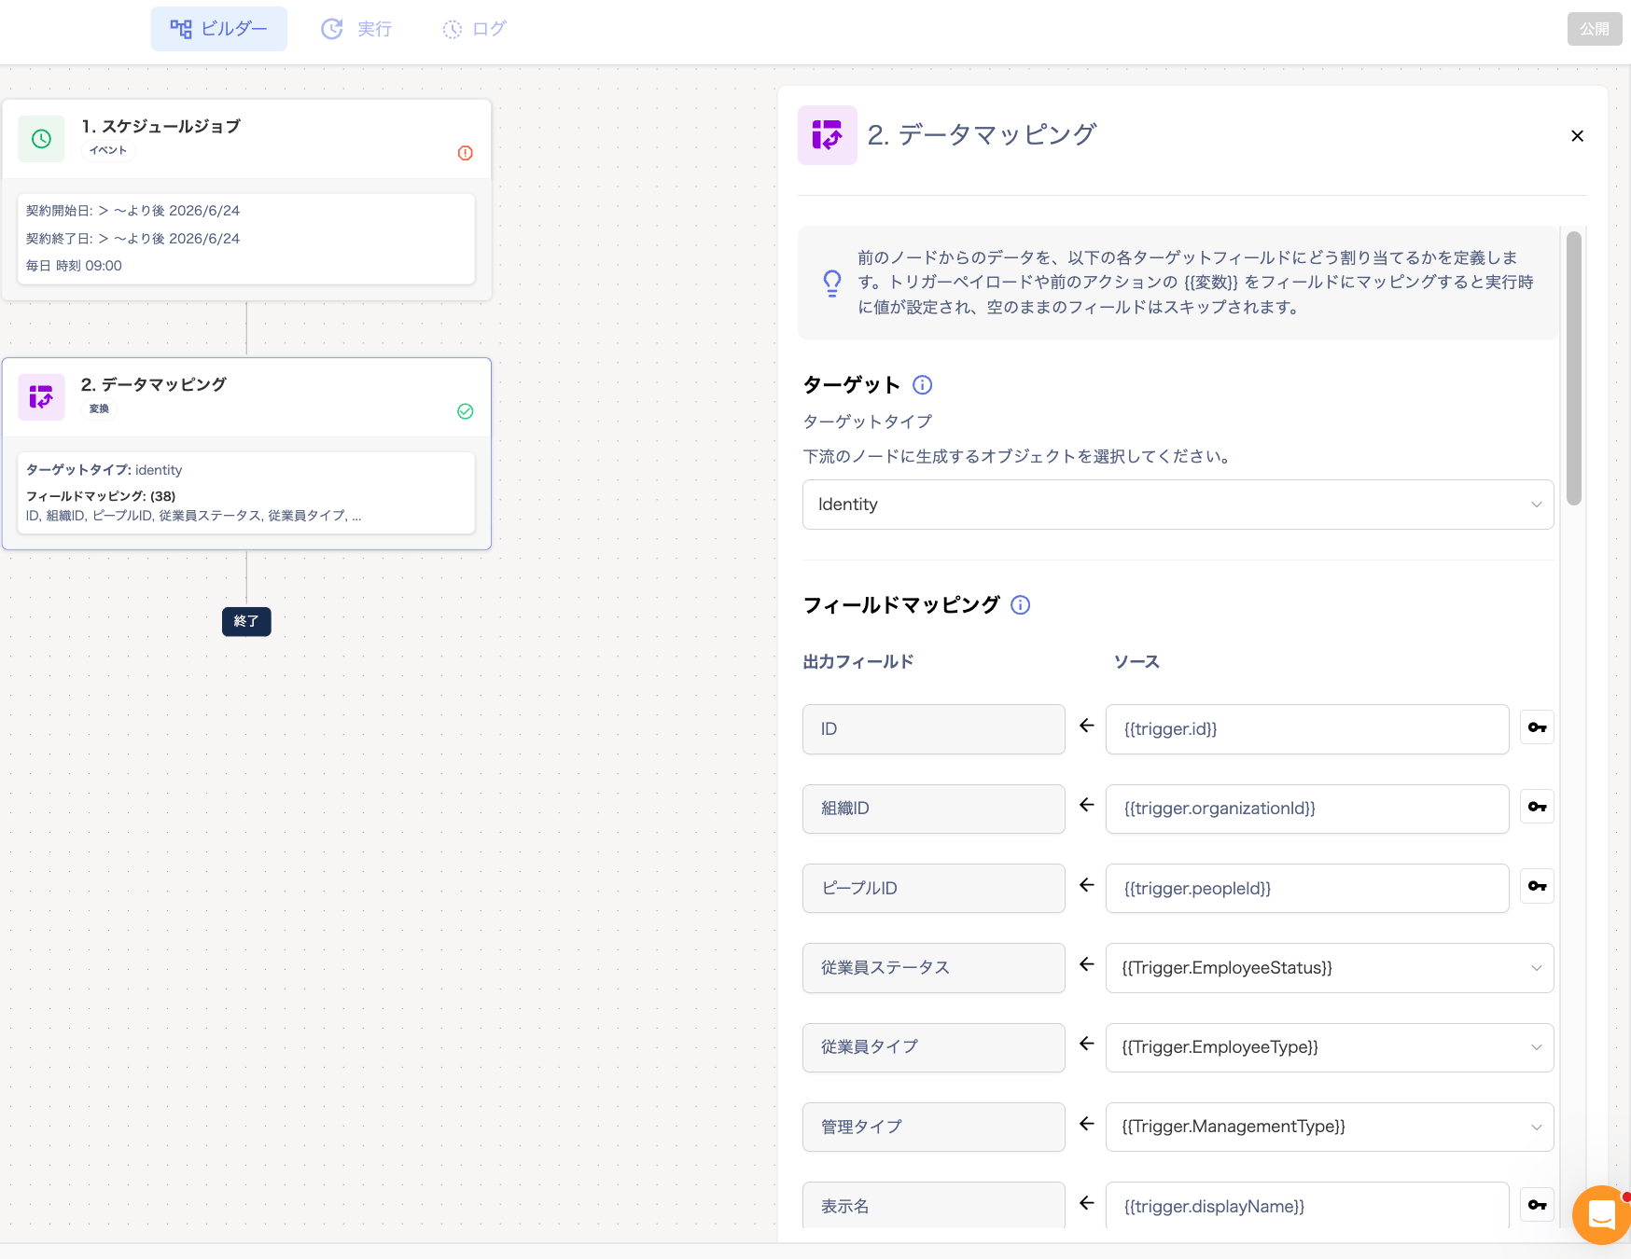Image resolution: width=1631 pixels, height=1259 pixels.
Task: Click the 変換 tag on the second node
Action: coord(99,408)
